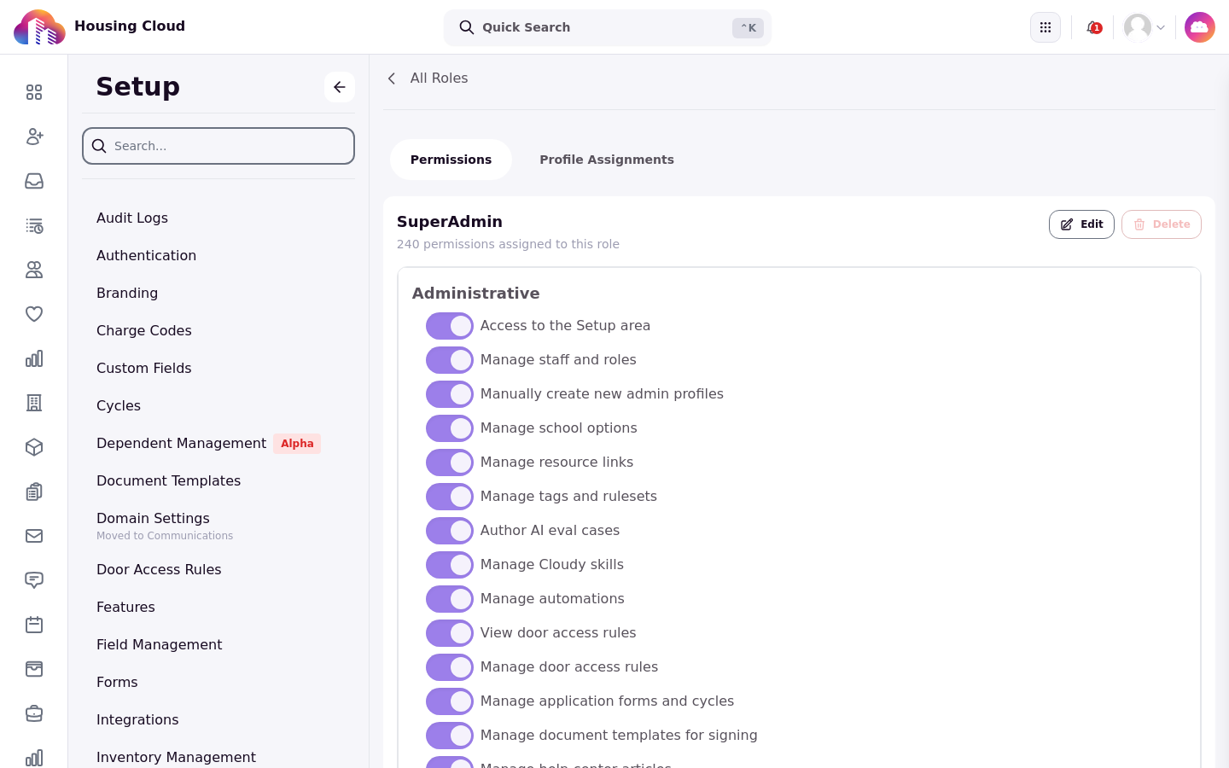Switch to Permissions tab
Image resolution: width=1229 pixels, height=768 pixels.
coord(451,160)
